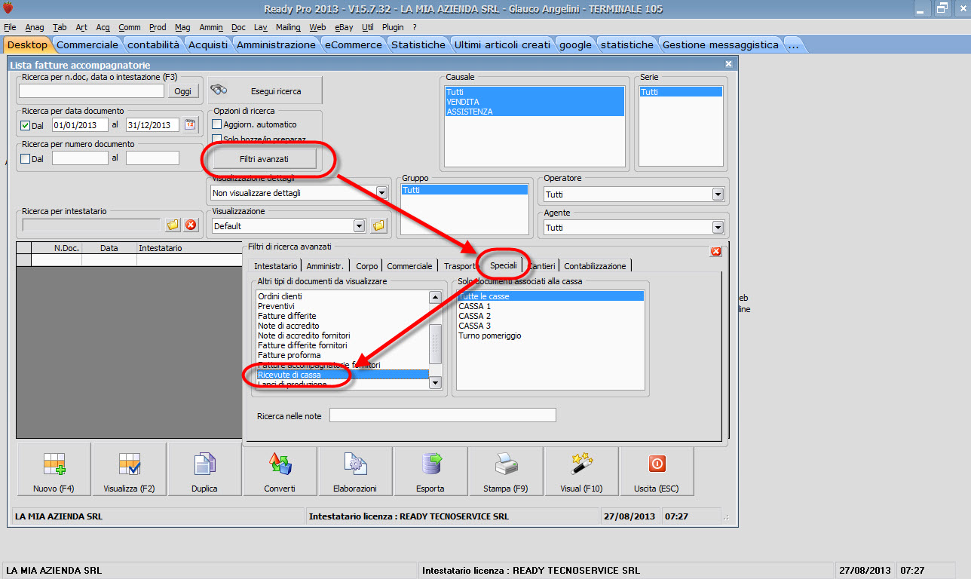
Task: Select the Corpo filter tab
Action: 367,265
